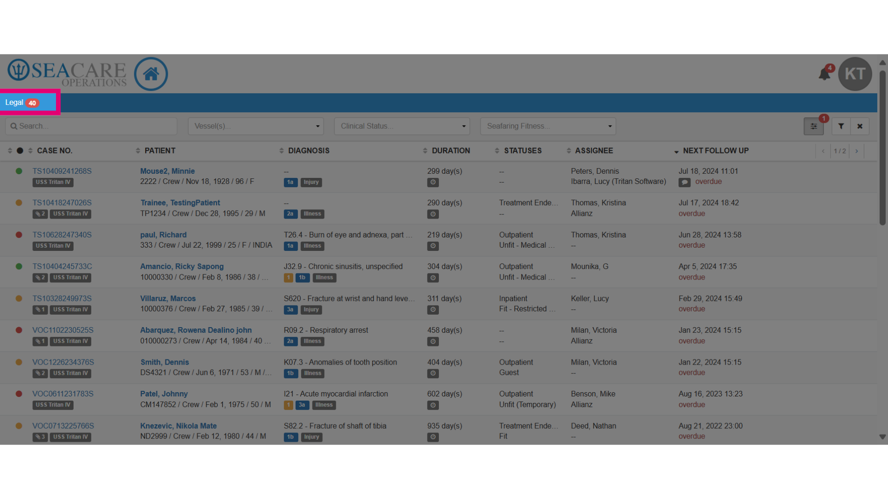The image size is (888, 499).
Task: Go to next page of results
Action: [857, 151]
